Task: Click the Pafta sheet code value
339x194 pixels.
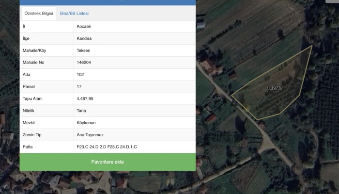Action: pos(107,146)
